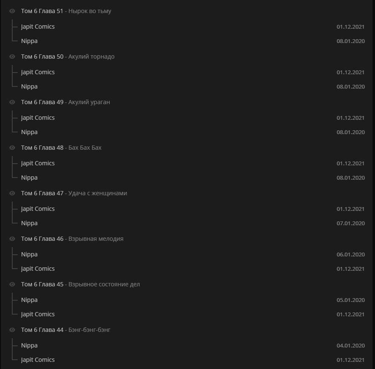Choose Nippa translation of Глава 48

[29, 178]
